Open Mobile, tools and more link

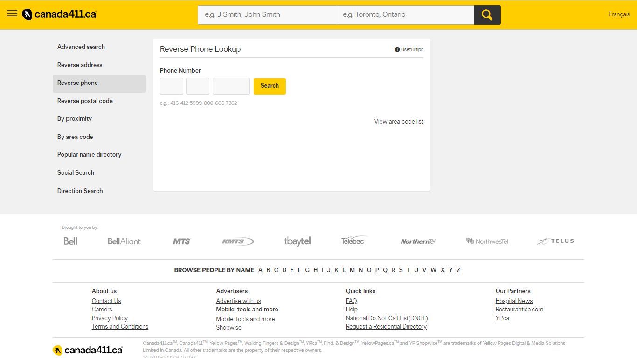point(245,319)
